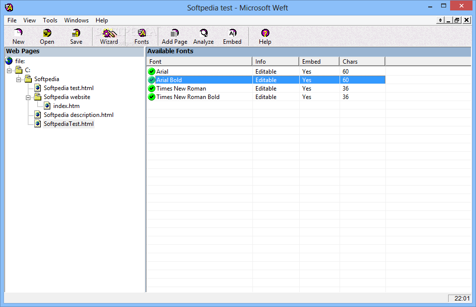This screenshot has height=307, width=476.
Task: Select SoftpediaTest.html in the tree
Action: point(69,124)
